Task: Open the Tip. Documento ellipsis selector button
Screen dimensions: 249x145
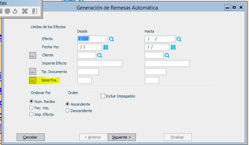Action: (x=33, y=71)
